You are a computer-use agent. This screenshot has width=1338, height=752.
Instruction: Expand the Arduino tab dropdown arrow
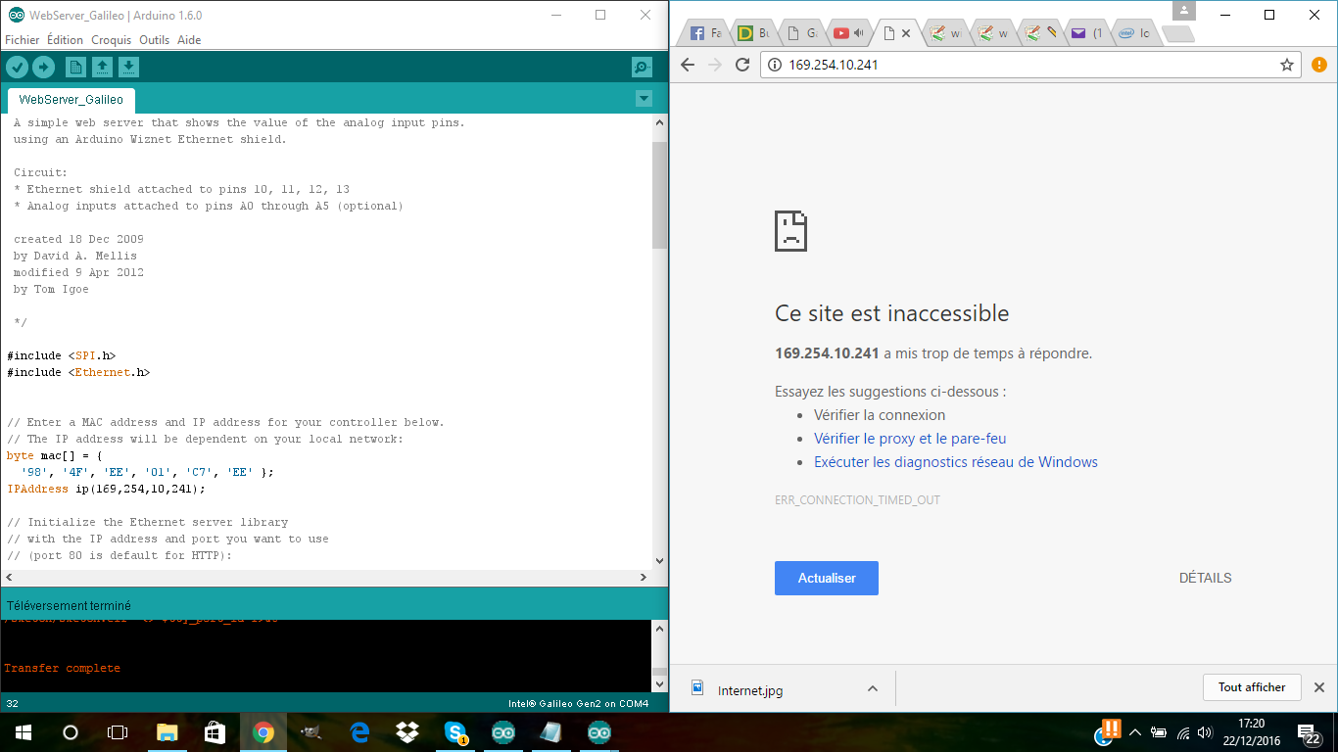pyautogui.click(x=644, y=98)
